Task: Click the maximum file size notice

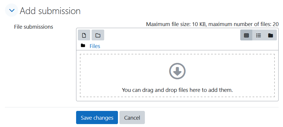Action: click(x=212, y=24)
